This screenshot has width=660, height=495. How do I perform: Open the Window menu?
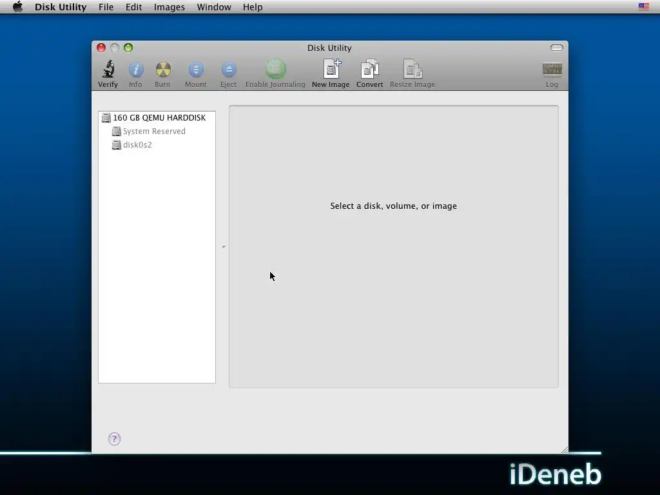(x=214, y=6)
